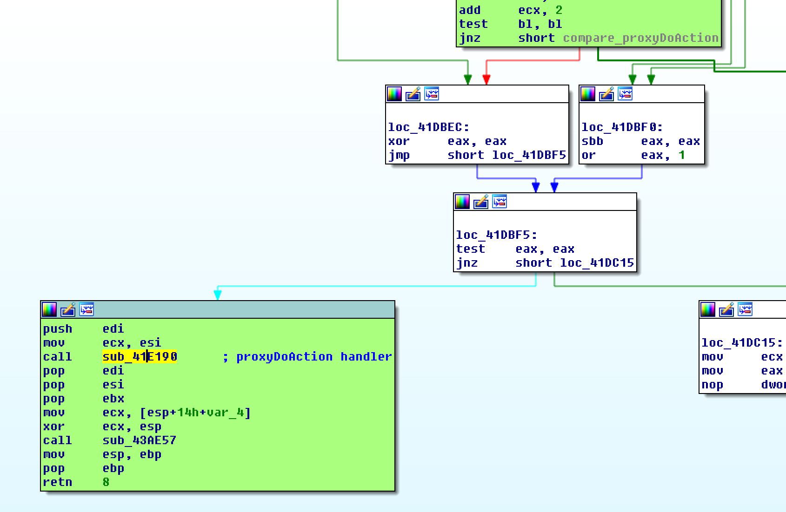Click color icon on loc_41DC15 block
Image resolution: width=786 pixels, height=512 pixels.
(708, 310)
